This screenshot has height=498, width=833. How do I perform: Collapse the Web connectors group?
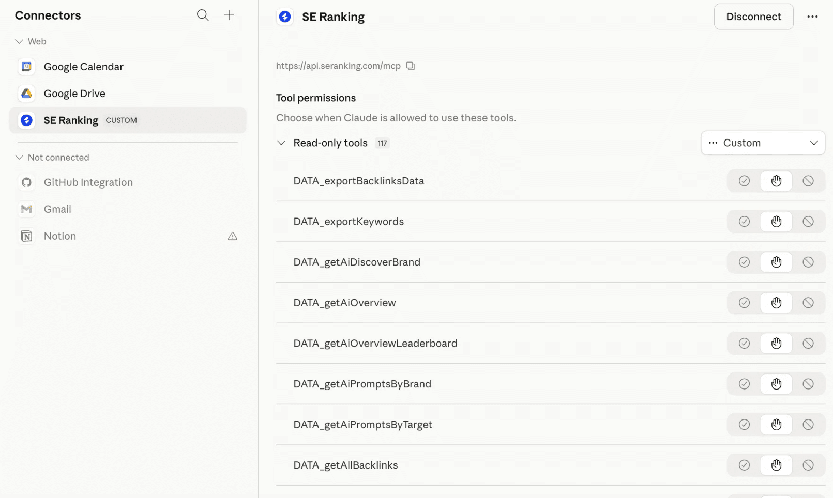[x=19, y=41]
